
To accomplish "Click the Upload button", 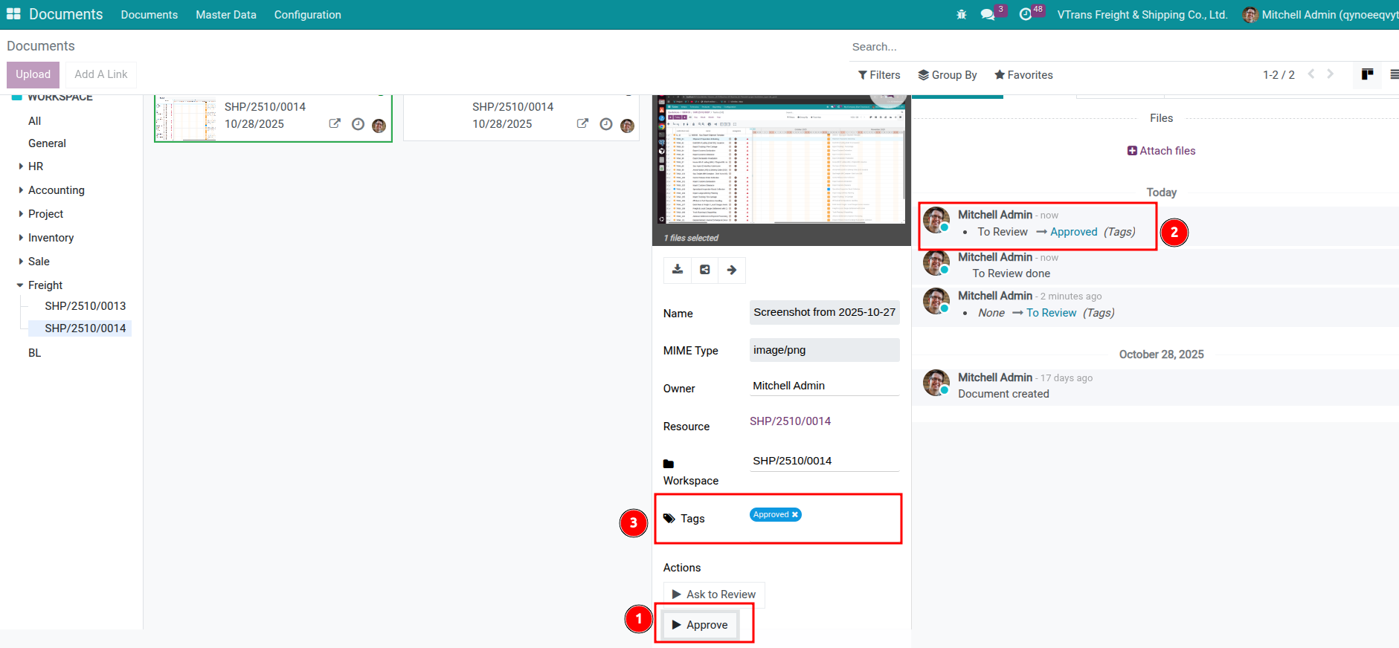I will click(33, 74).
